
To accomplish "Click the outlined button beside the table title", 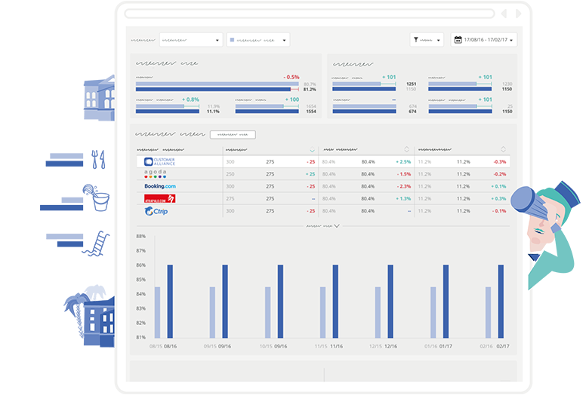I will [x=233, y=135].
